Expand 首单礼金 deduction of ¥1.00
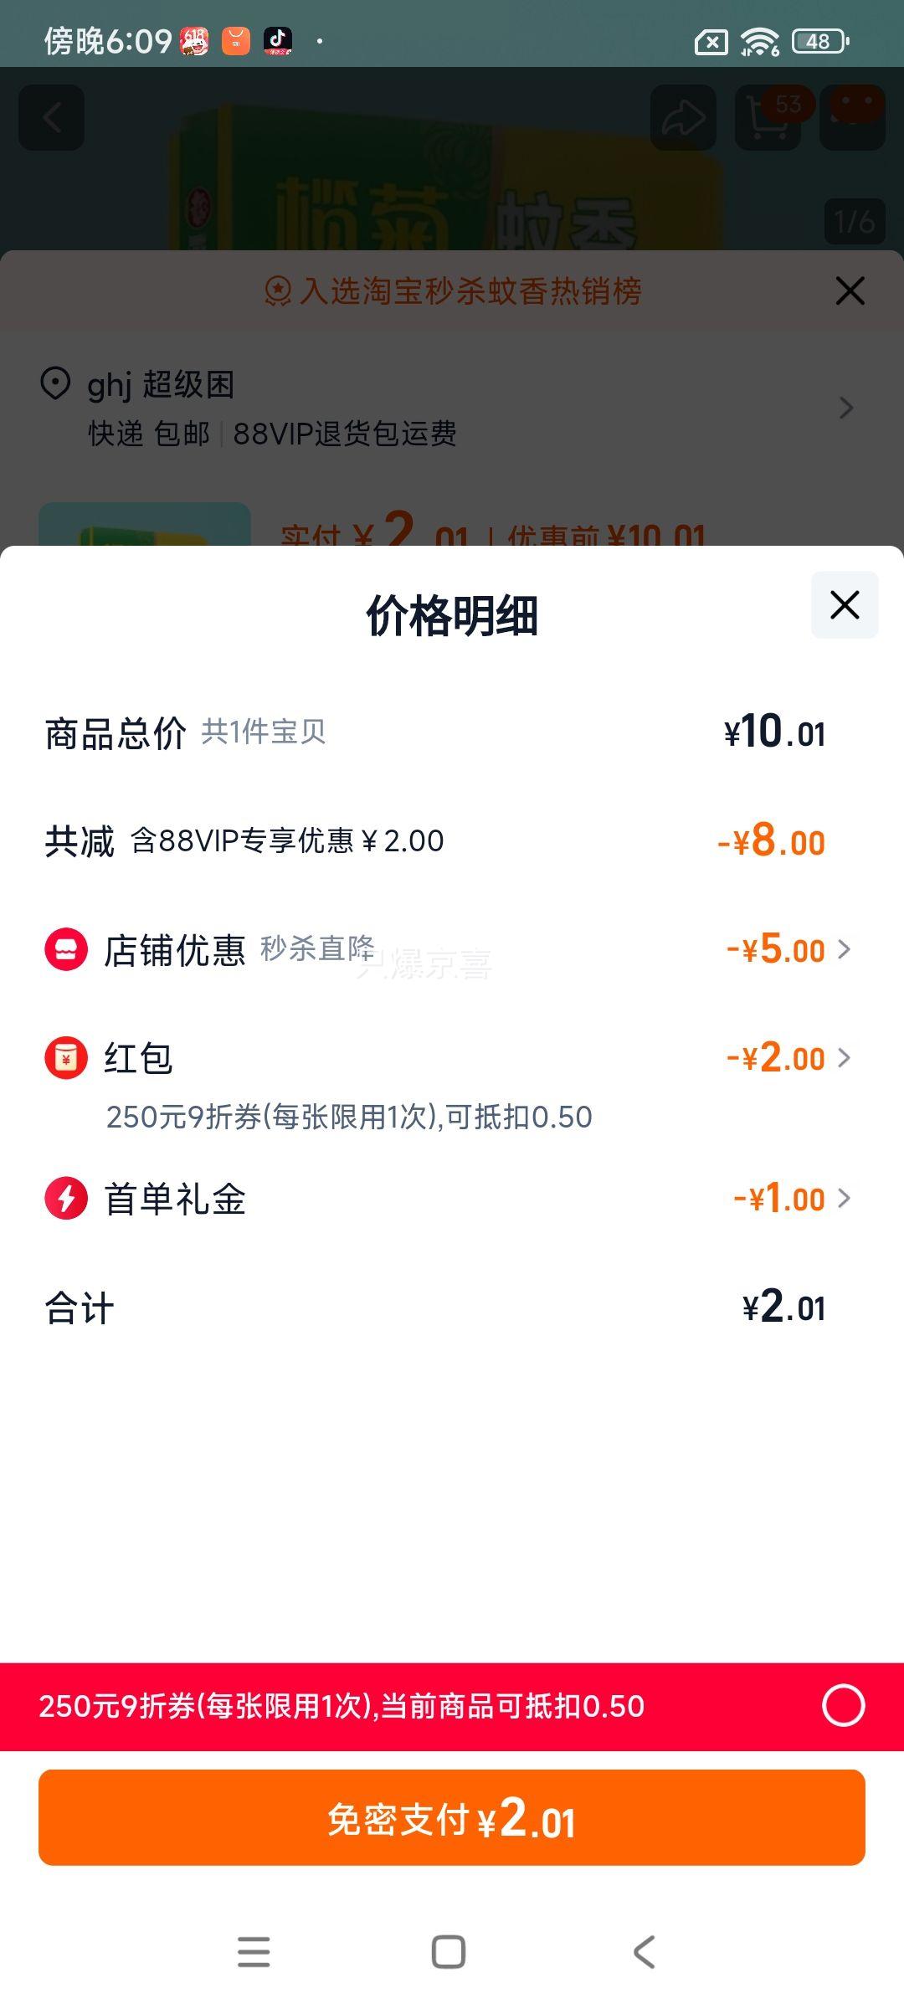This screenshot has height=2009, width=904. tap(792, 1198)
